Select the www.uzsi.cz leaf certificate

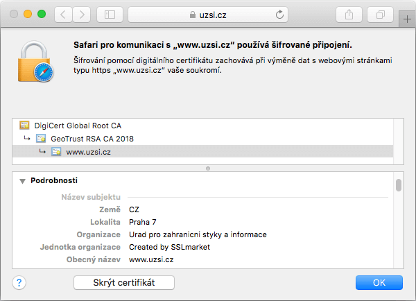click(x=202, y=152)
